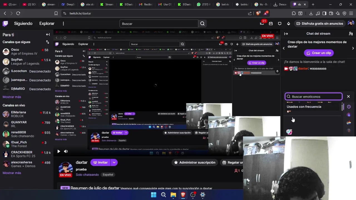Screen dimensions: 356x200
Task: Focus the Buscar emoticonos field
Action: 313,96
